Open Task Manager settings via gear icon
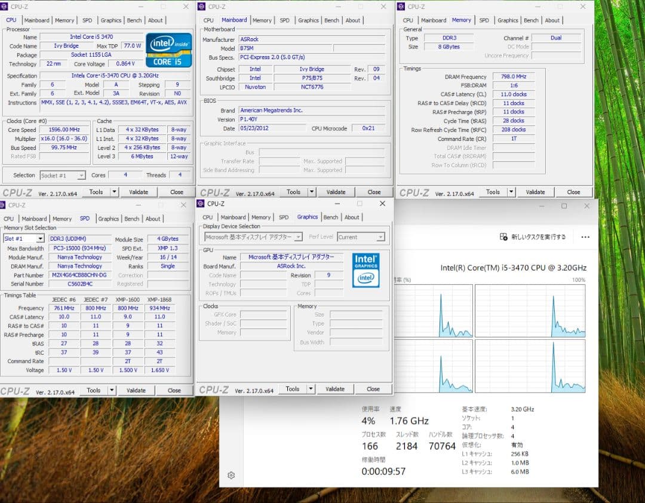This screenshot has height=503, width=645. 232,476
